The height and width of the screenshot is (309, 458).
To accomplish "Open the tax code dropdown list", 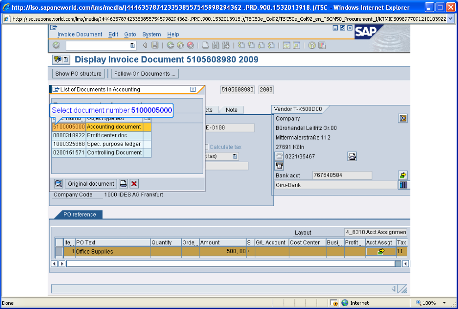I will (235, 156).
